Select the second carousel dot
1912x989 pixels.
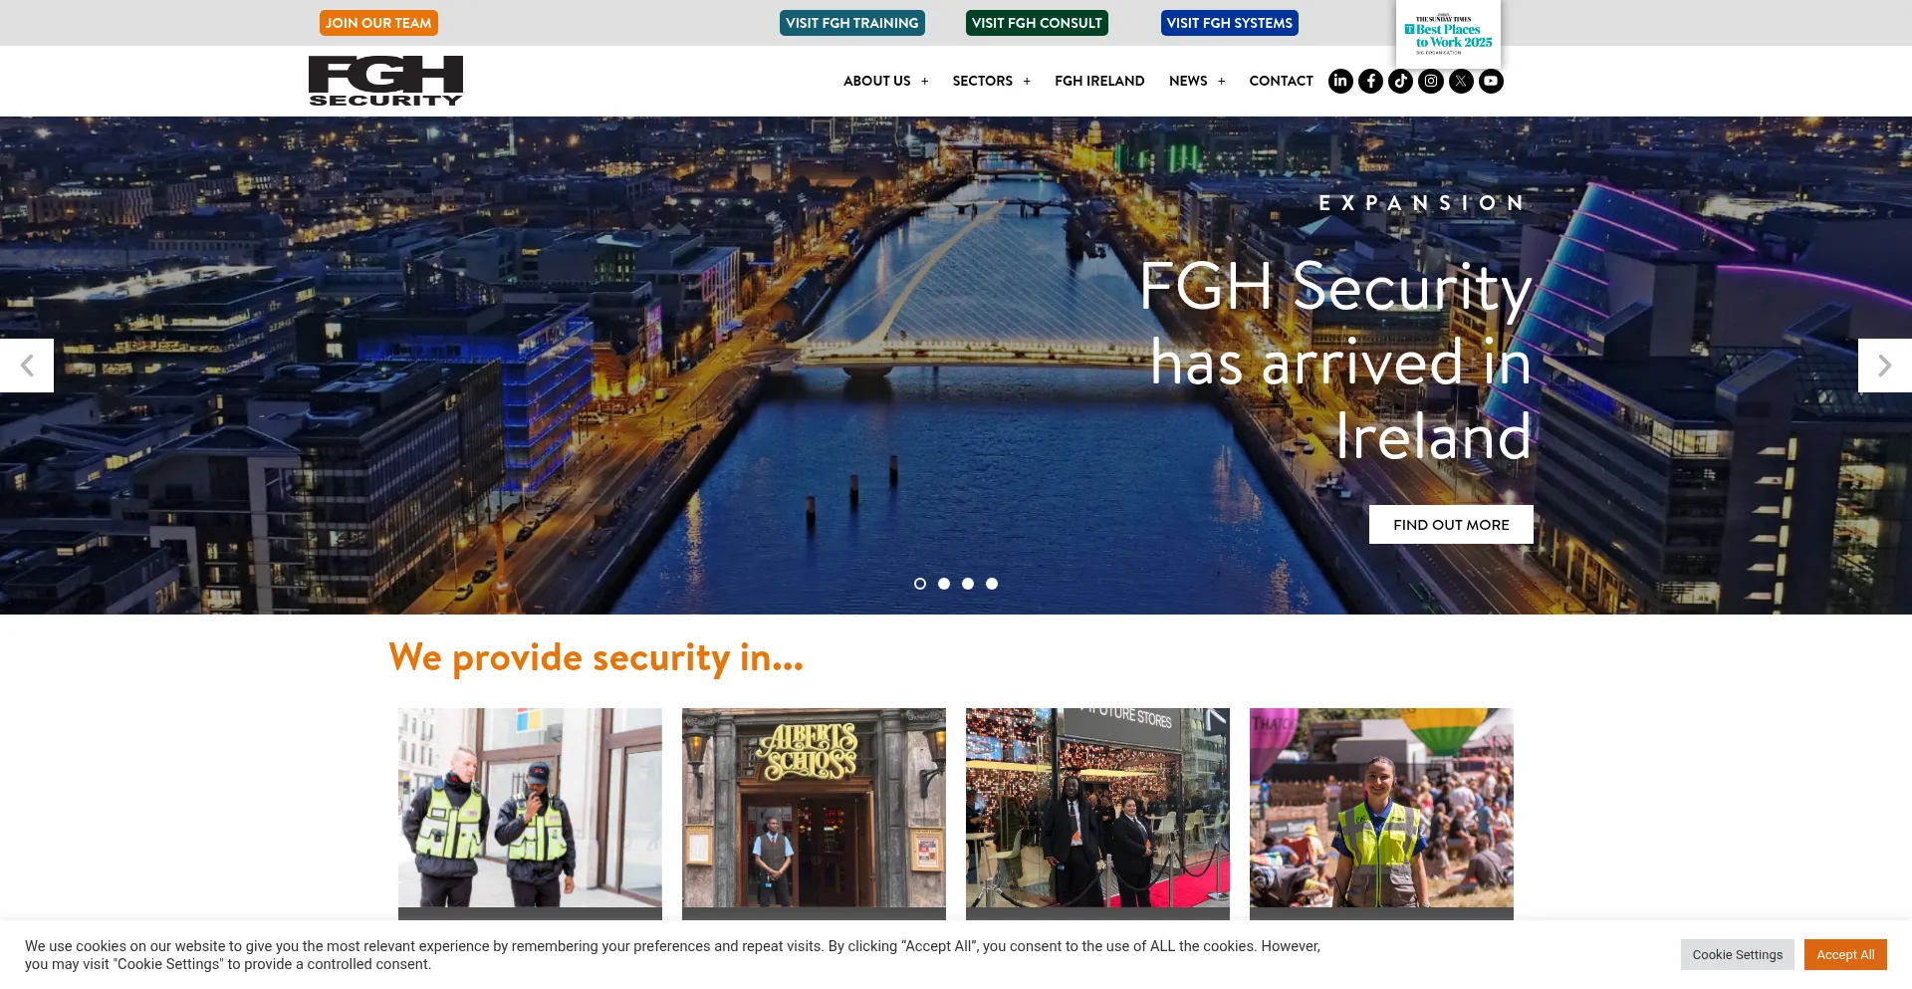944,584
